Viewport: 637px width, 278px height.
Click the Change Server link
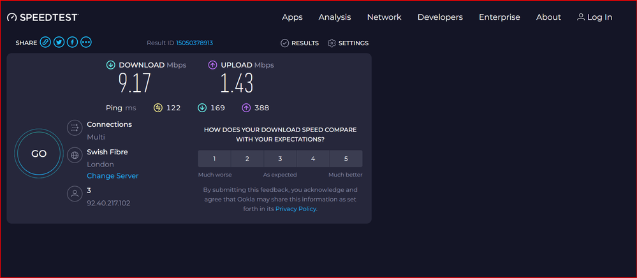coord(112,176)
